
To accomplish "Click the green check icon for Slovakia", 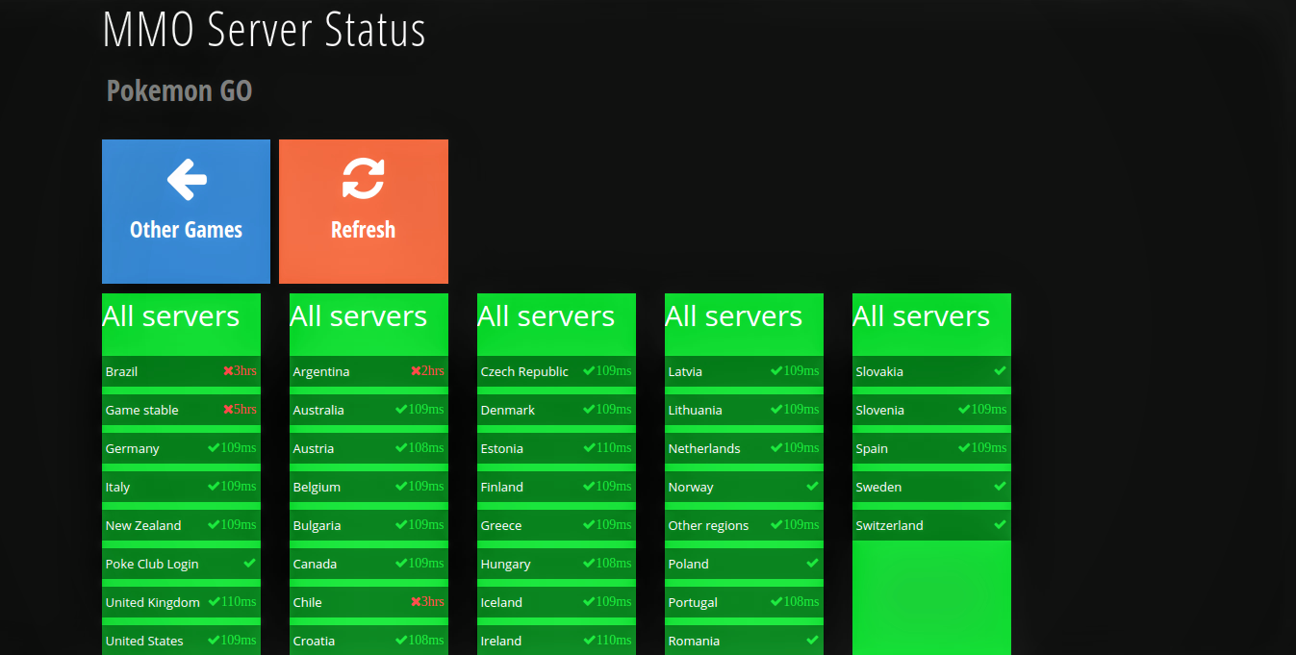I will (x=1001, y=370).
